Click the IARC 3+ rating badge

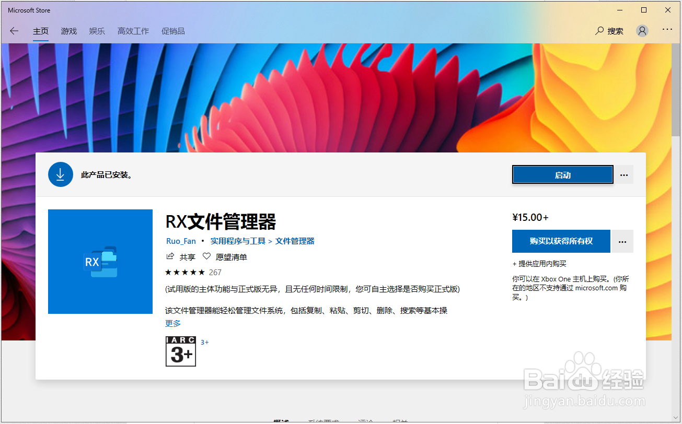point(181,351)
